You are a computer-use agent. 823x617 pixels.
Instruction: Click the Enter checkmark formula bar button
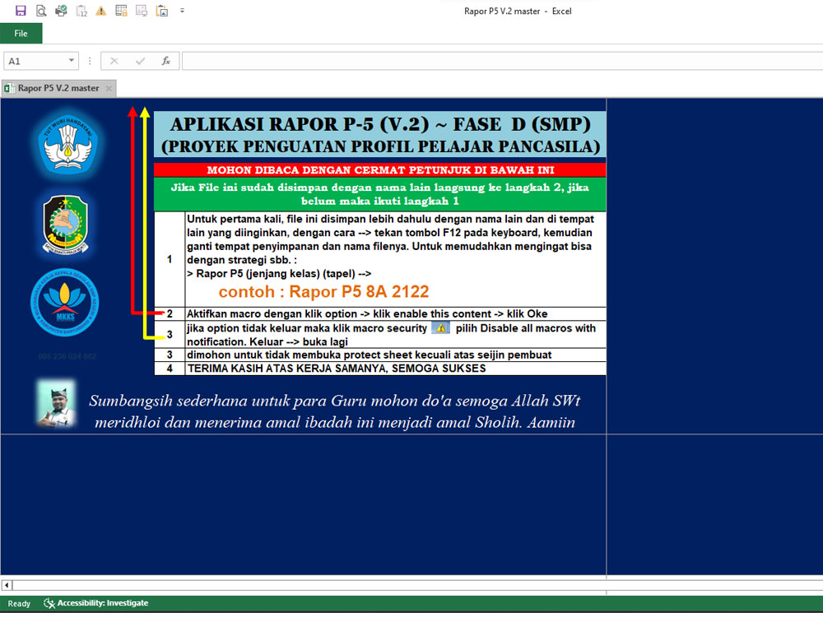coord(140,62)
